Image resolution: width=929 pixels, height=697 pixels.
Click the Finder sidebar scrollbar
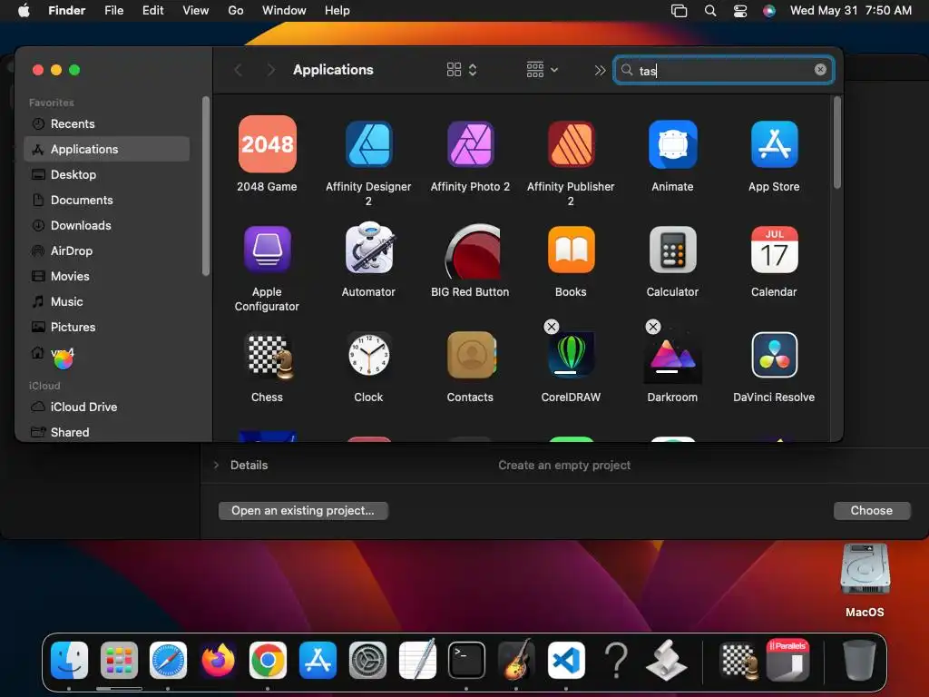point(206,186)
